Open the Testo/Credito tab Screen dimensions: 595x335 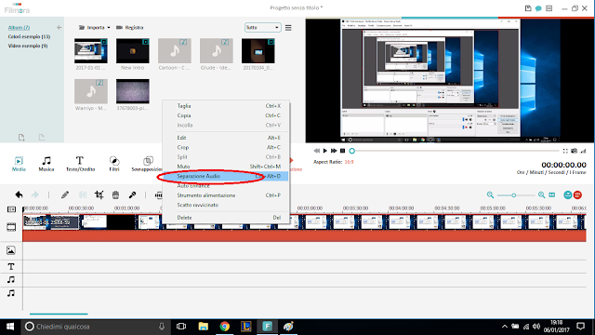coord(80,164)
